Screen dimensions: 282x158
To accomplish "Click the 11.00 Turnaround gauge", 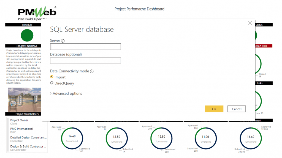I will point(205,138).
